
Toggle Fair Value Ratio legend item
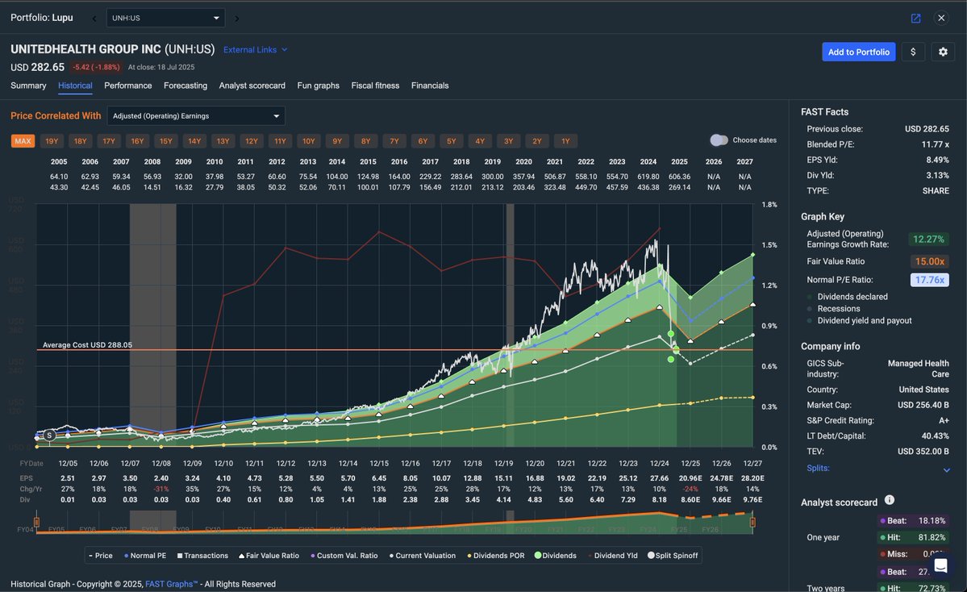point(269,556)
